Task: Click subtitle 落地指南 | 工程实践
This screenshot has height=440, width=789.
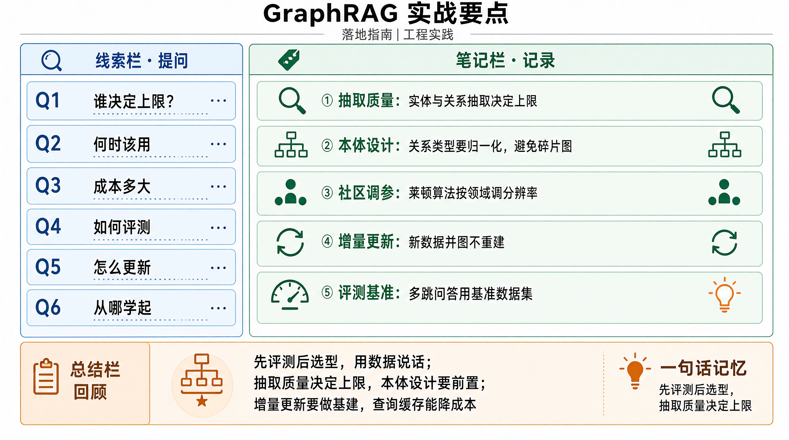Action: click(397, 35)
